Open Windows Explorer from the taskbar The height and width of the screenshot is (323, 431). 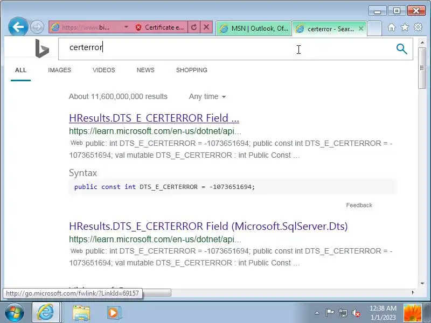click(81, 313)
